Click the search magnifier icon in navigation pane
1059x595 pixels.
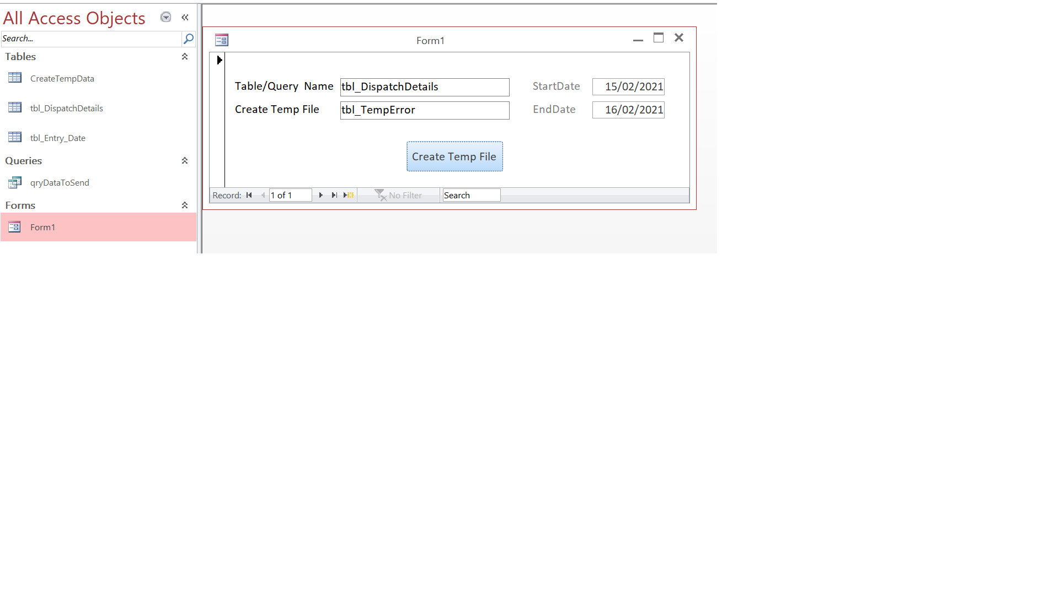pos(188,39)
